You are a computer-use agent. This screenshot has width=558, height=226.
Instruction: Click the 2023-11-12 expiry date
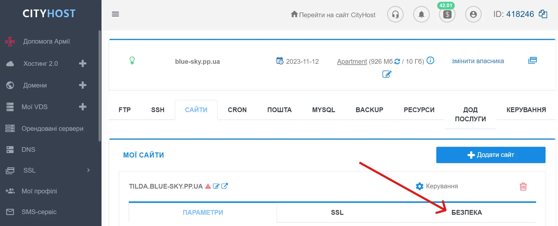pyautogui.click(x=302, y=61)
